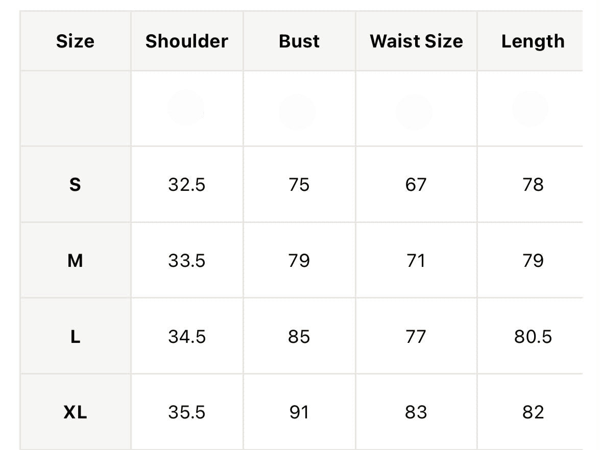This screenshot has width=602, height=450.
Task: Click the 32.5 shoulder value
Action: 187,185
